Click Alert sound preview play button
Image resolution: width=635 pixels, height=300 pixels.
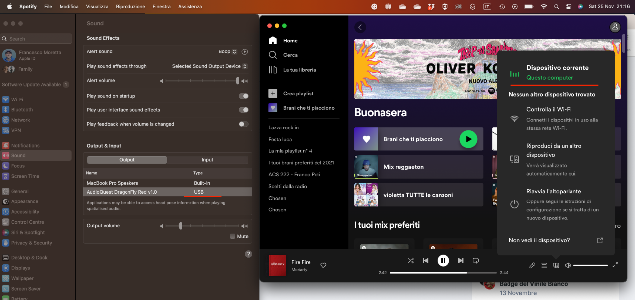click(x=244, y=51)
